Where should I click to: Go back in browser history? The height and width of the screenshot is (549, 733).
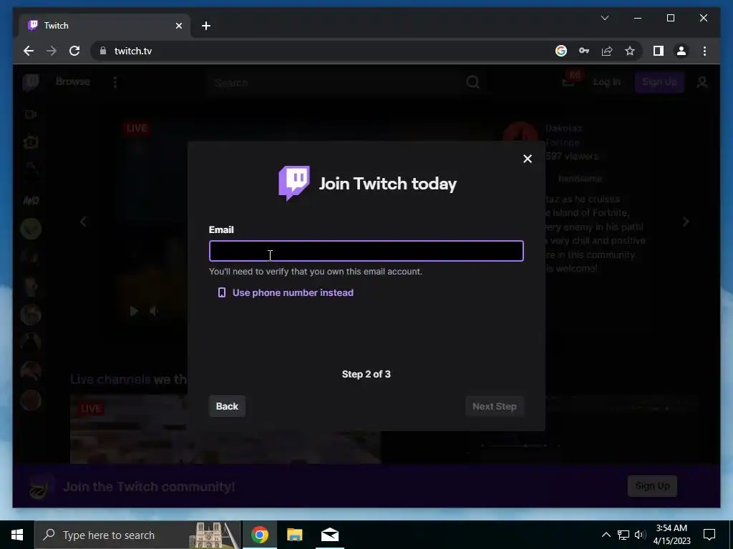29,51
